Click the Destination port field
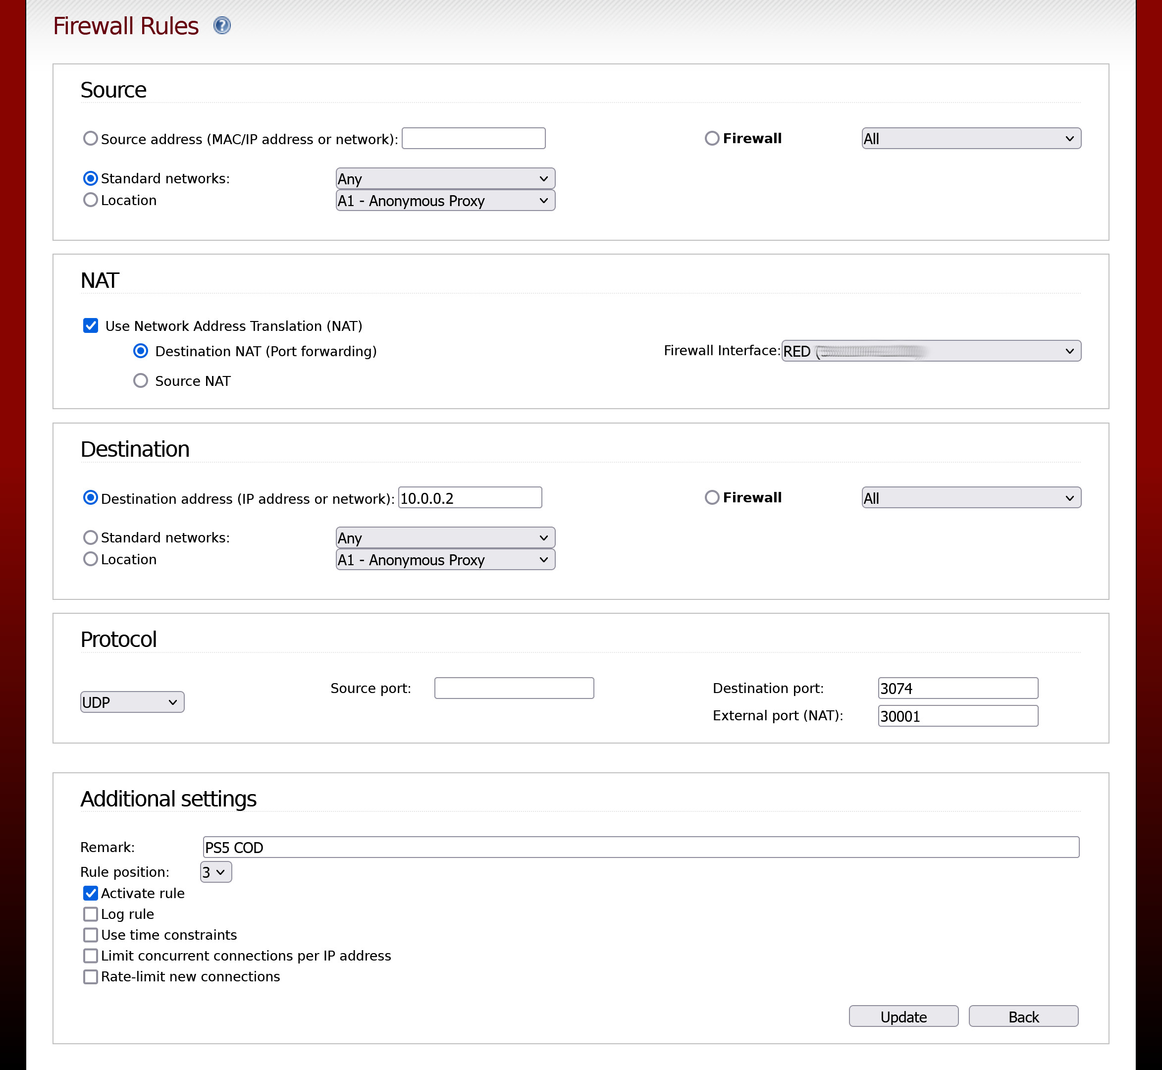 coord(957,688)
